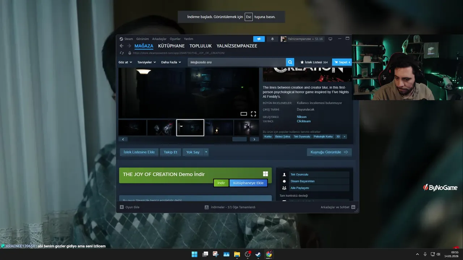
Task: Expand the Daha Fazla dropdown
Action: (x=171, y=62)
